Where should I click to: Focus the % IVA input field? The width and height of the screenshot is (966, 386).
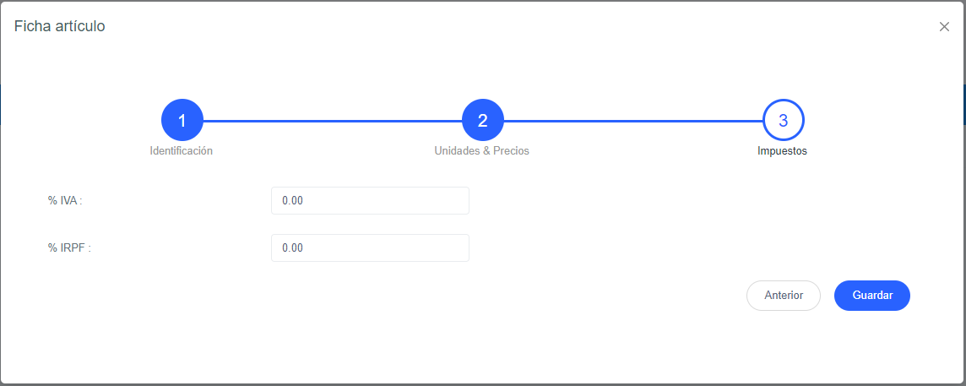[x=370, y=201]
